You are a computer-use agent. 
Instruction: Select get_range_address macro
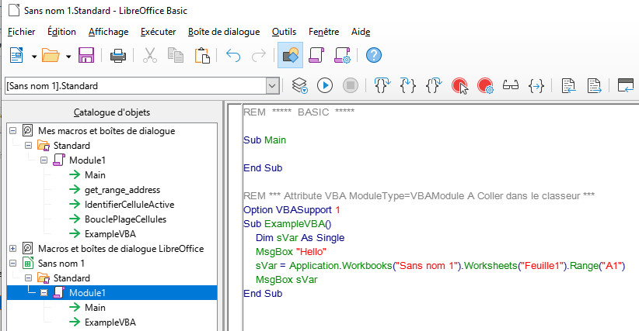(122, 190)
